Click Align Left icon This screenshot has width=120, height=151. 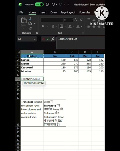pyautogui.click(x=89, y=26)
